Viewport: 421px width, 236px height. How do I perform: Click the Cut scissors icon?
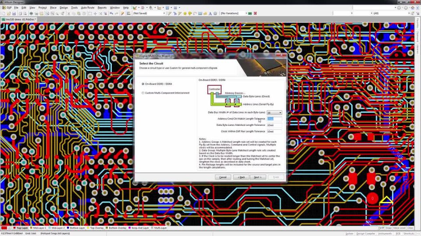point(69,14)
